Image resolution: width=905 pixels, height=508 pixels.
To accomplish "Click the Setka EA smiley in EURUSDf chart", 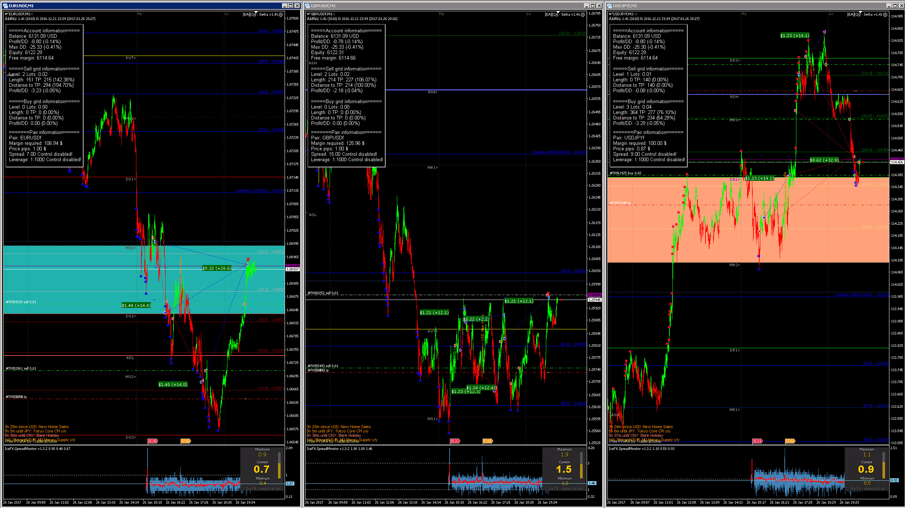I will coord(281,15).
